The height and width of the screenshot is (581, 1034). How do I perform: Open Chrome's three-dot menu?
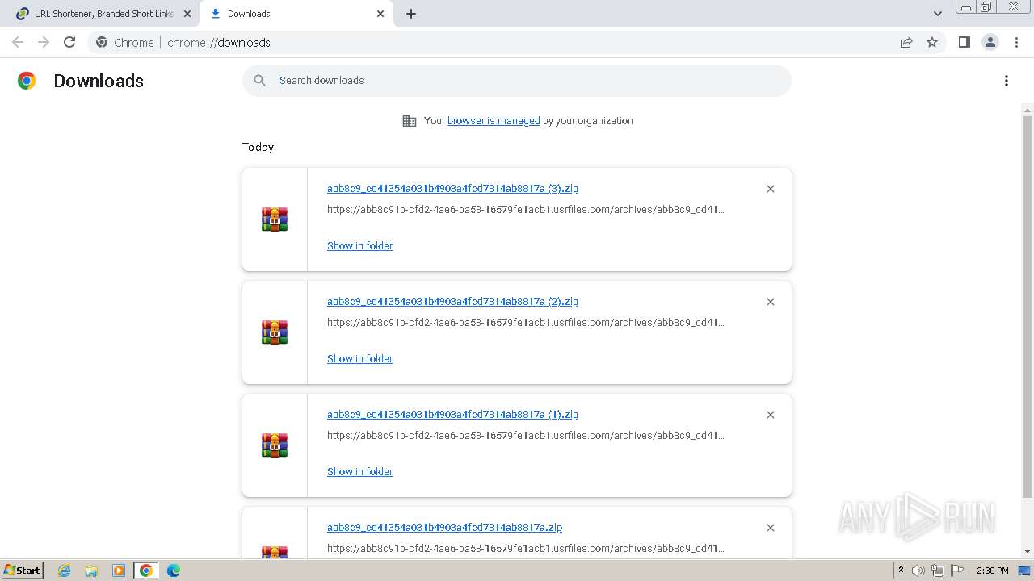click(x=1017, y=42)
